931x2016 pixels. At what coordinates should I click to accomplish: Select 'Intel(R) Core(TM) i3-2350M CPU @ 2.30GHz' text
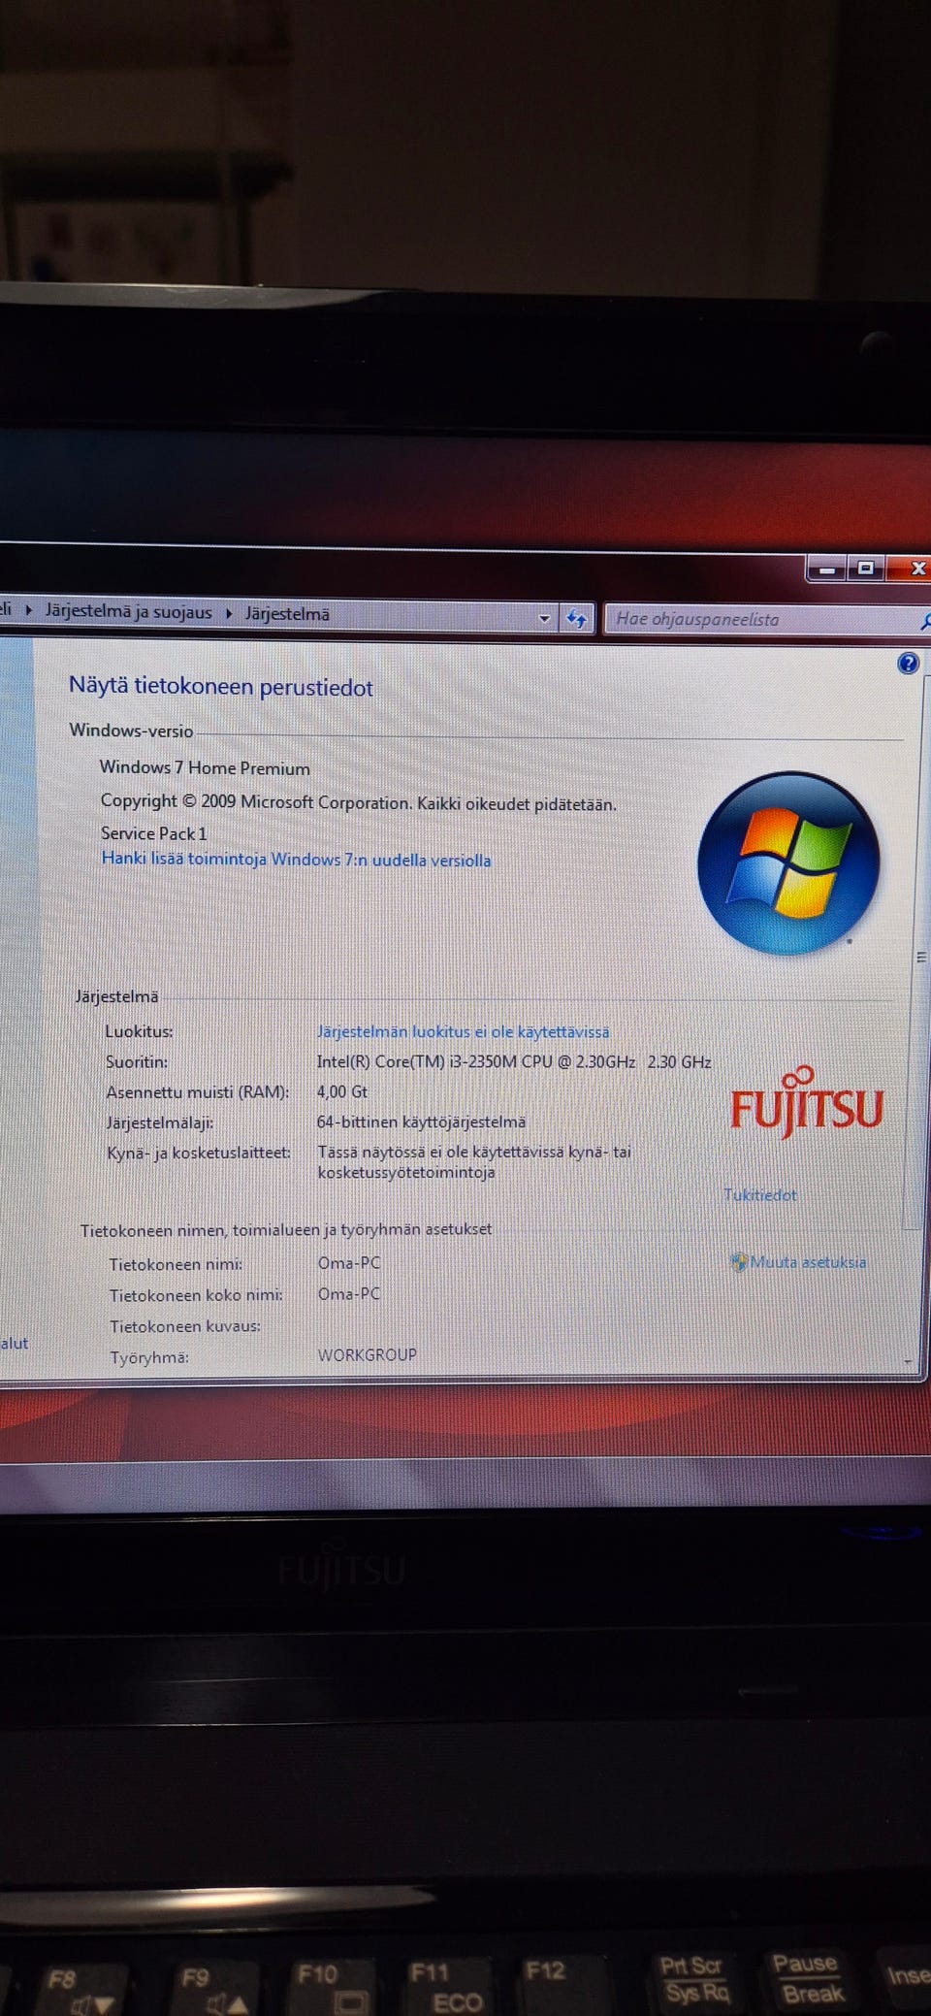[476, 1061]
